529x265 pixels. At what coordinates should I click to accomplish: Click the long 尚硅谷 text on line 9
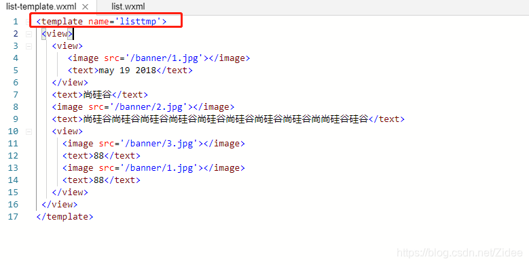click(x=225, y=119)
